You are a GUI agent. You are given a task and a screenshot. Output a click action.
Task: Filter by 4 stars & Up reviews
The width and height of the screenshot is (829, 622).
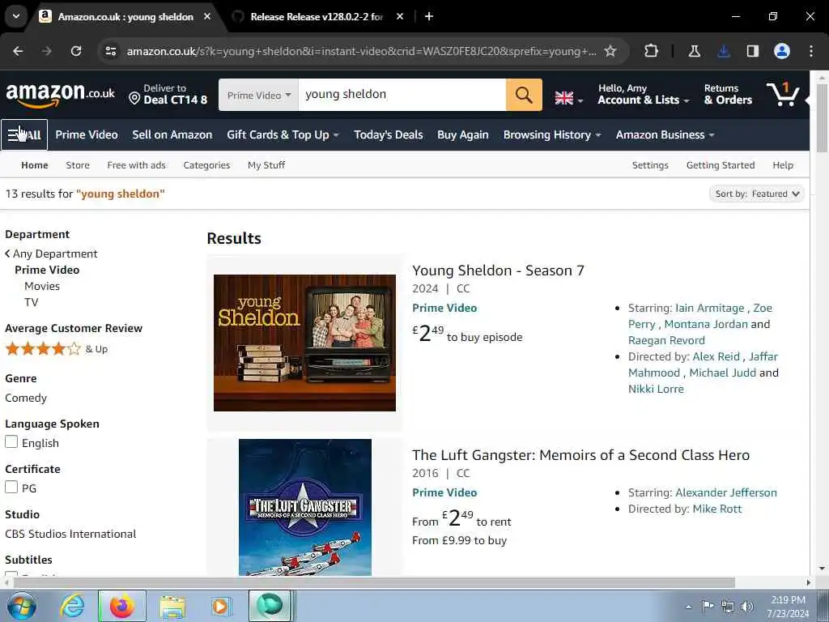click(57, 348)
